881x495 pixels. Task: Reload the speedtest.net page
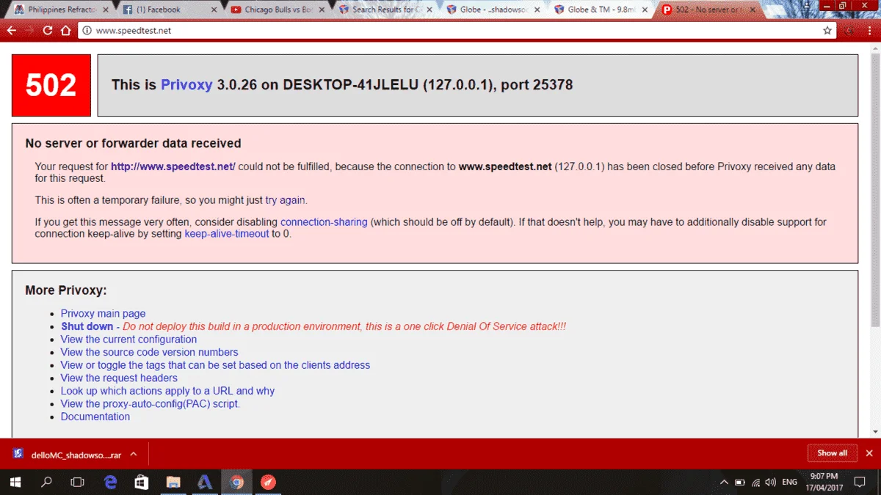[x=48, y=31]
